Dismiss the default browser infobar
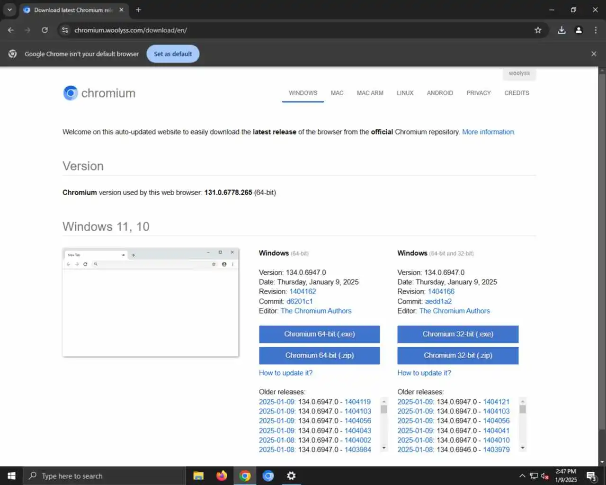 pyautogui.click(x=594, y=54)
